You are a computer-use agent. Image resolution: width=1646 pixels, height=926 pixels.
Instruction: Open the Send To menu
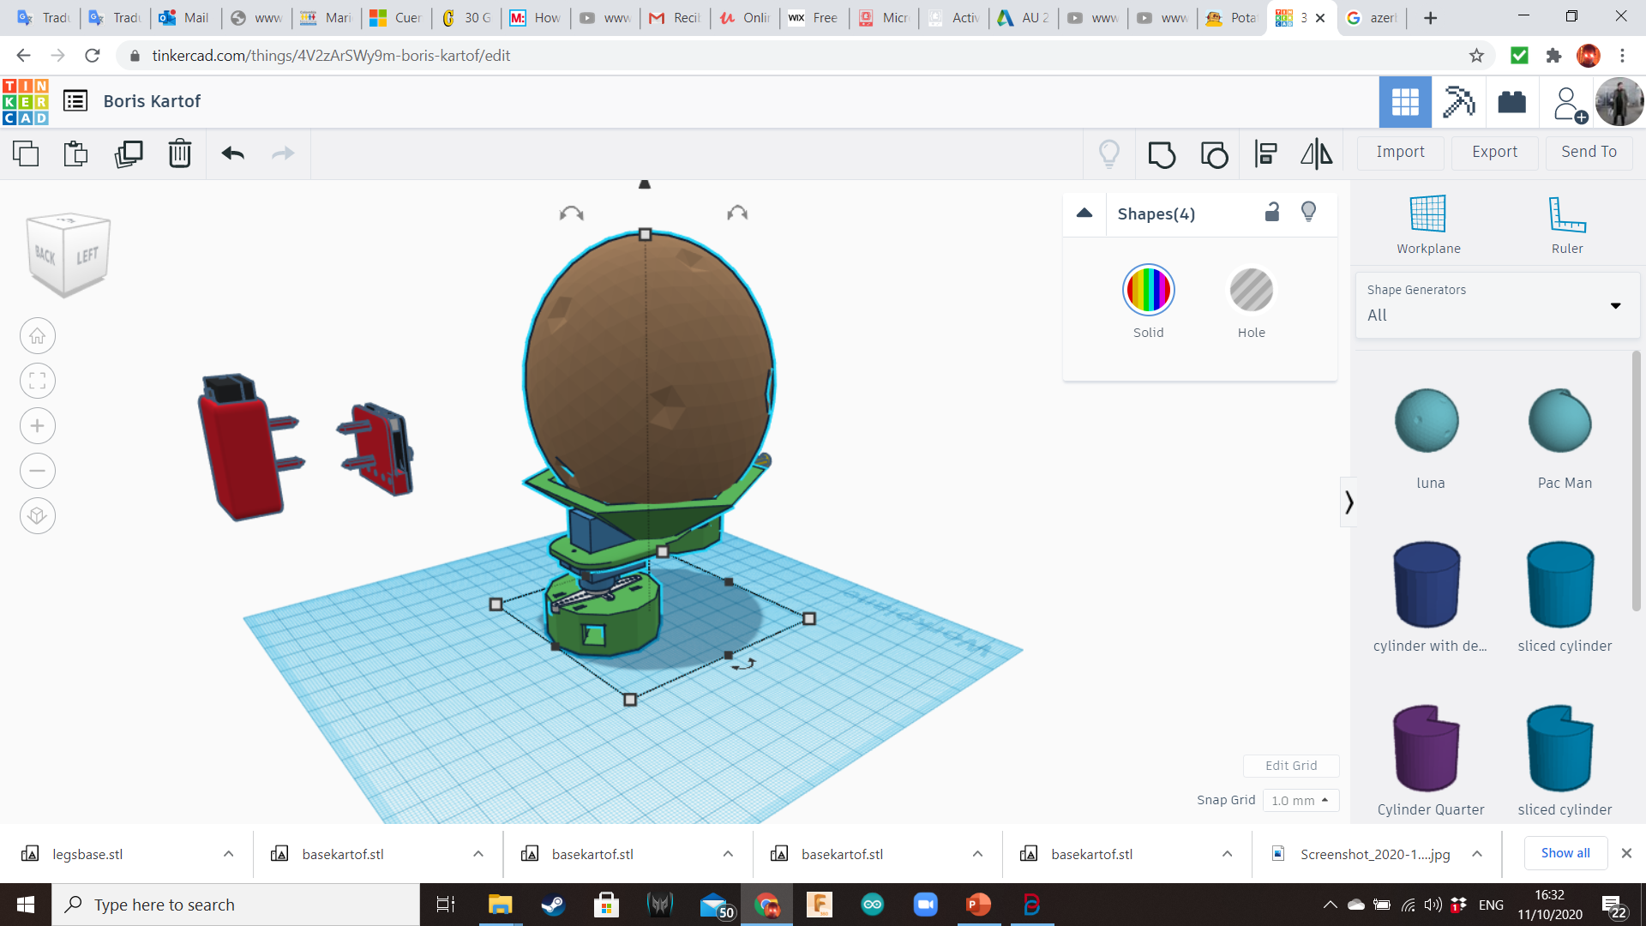[x=1589, y=152]
